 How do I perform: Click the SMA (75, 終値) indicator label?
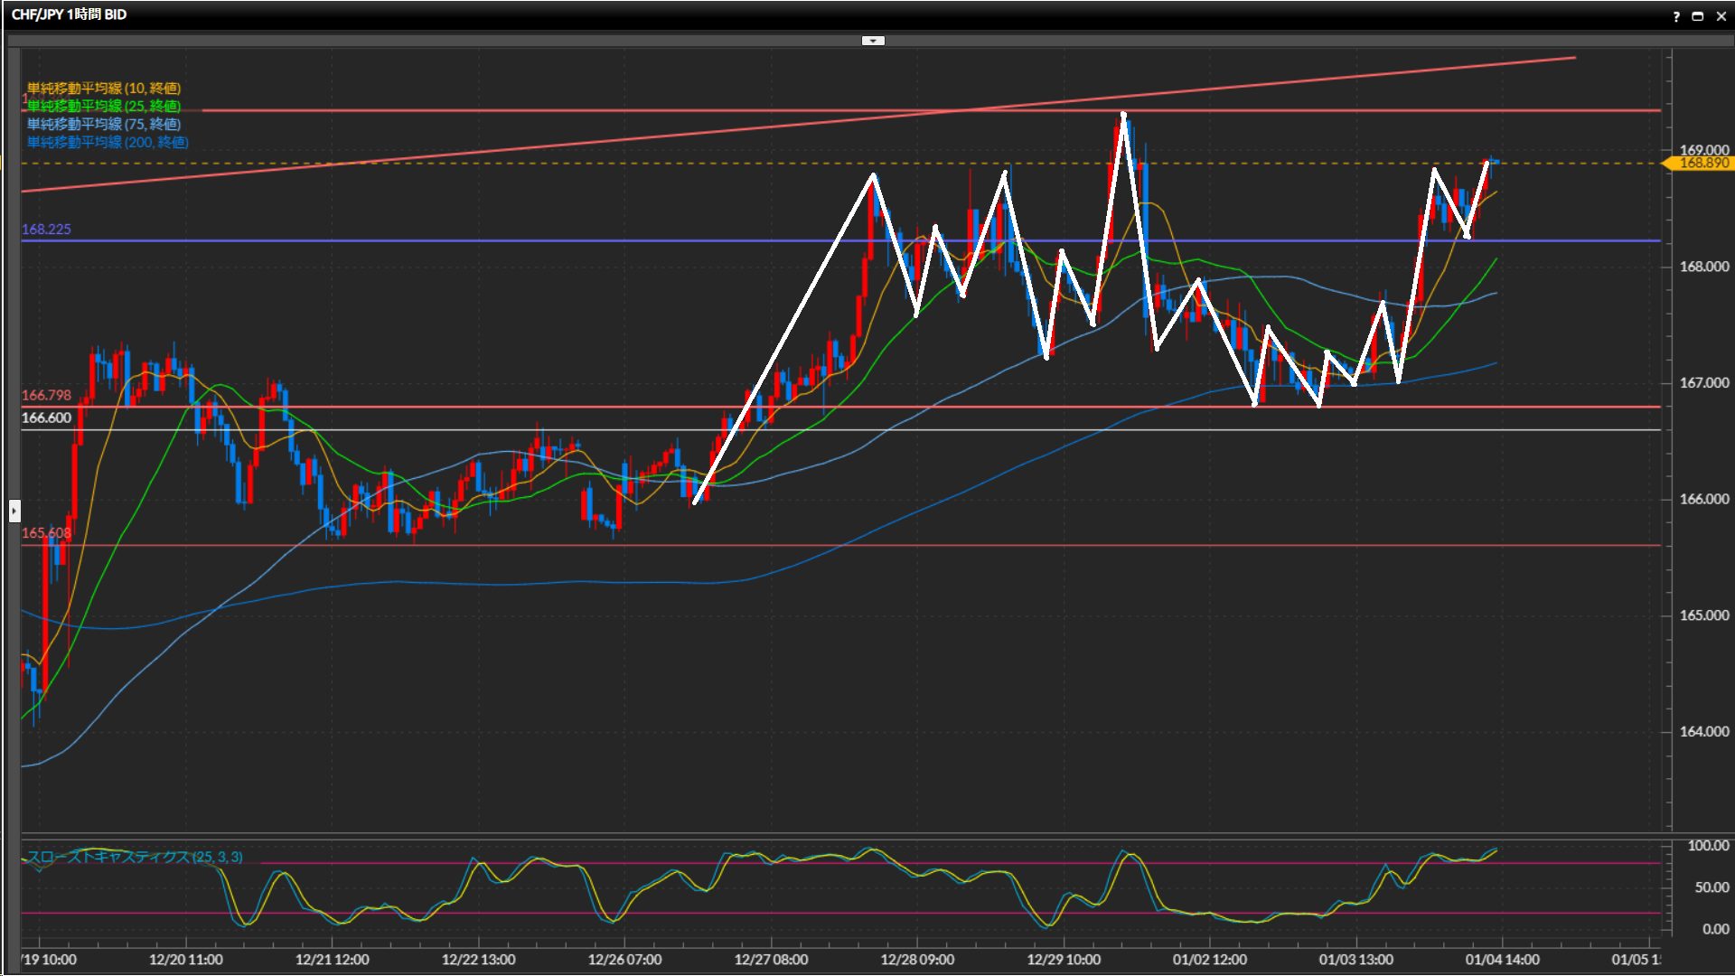tap(104, 124)
